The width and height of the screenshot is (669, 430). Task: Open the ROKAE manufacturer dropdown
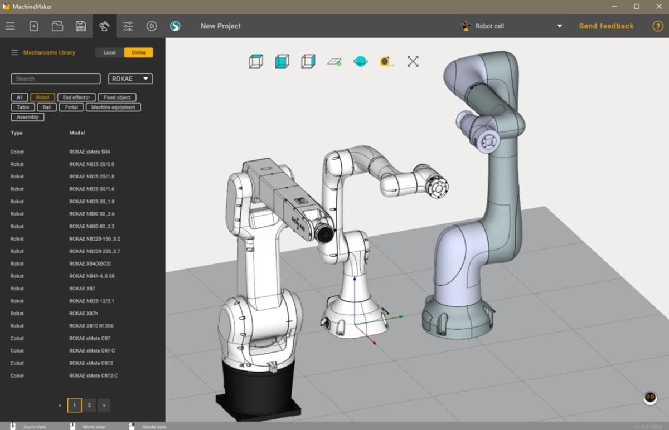click(129, 79)
